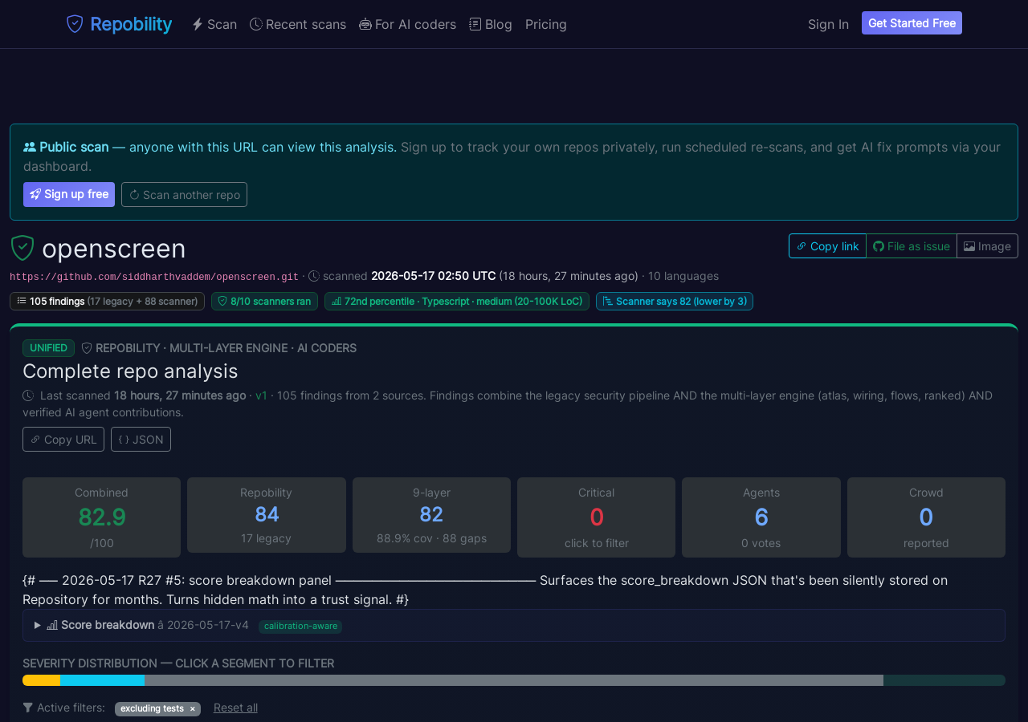Screen dimensions: 1028x722
Task: Click the calibration-aware tag
Action: tap(300, 627)
